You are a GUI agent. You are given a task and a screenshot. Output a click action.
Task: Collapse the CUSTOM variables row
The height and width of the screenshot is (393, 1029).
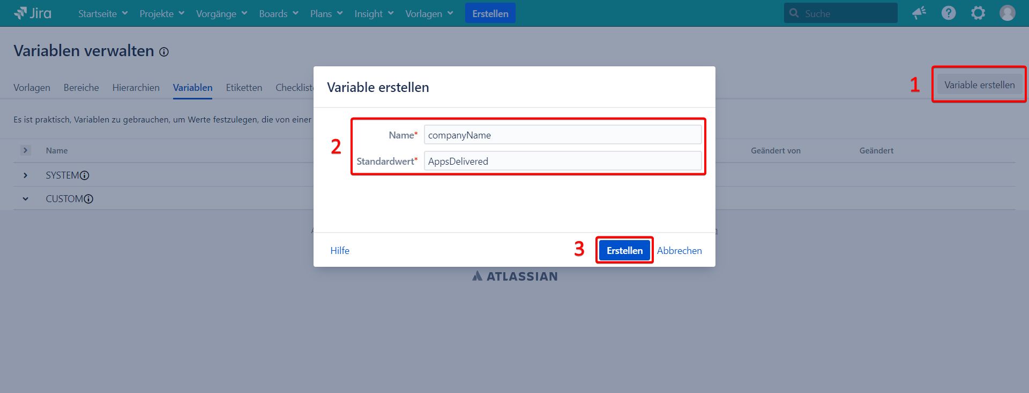(x=25, y=199)
